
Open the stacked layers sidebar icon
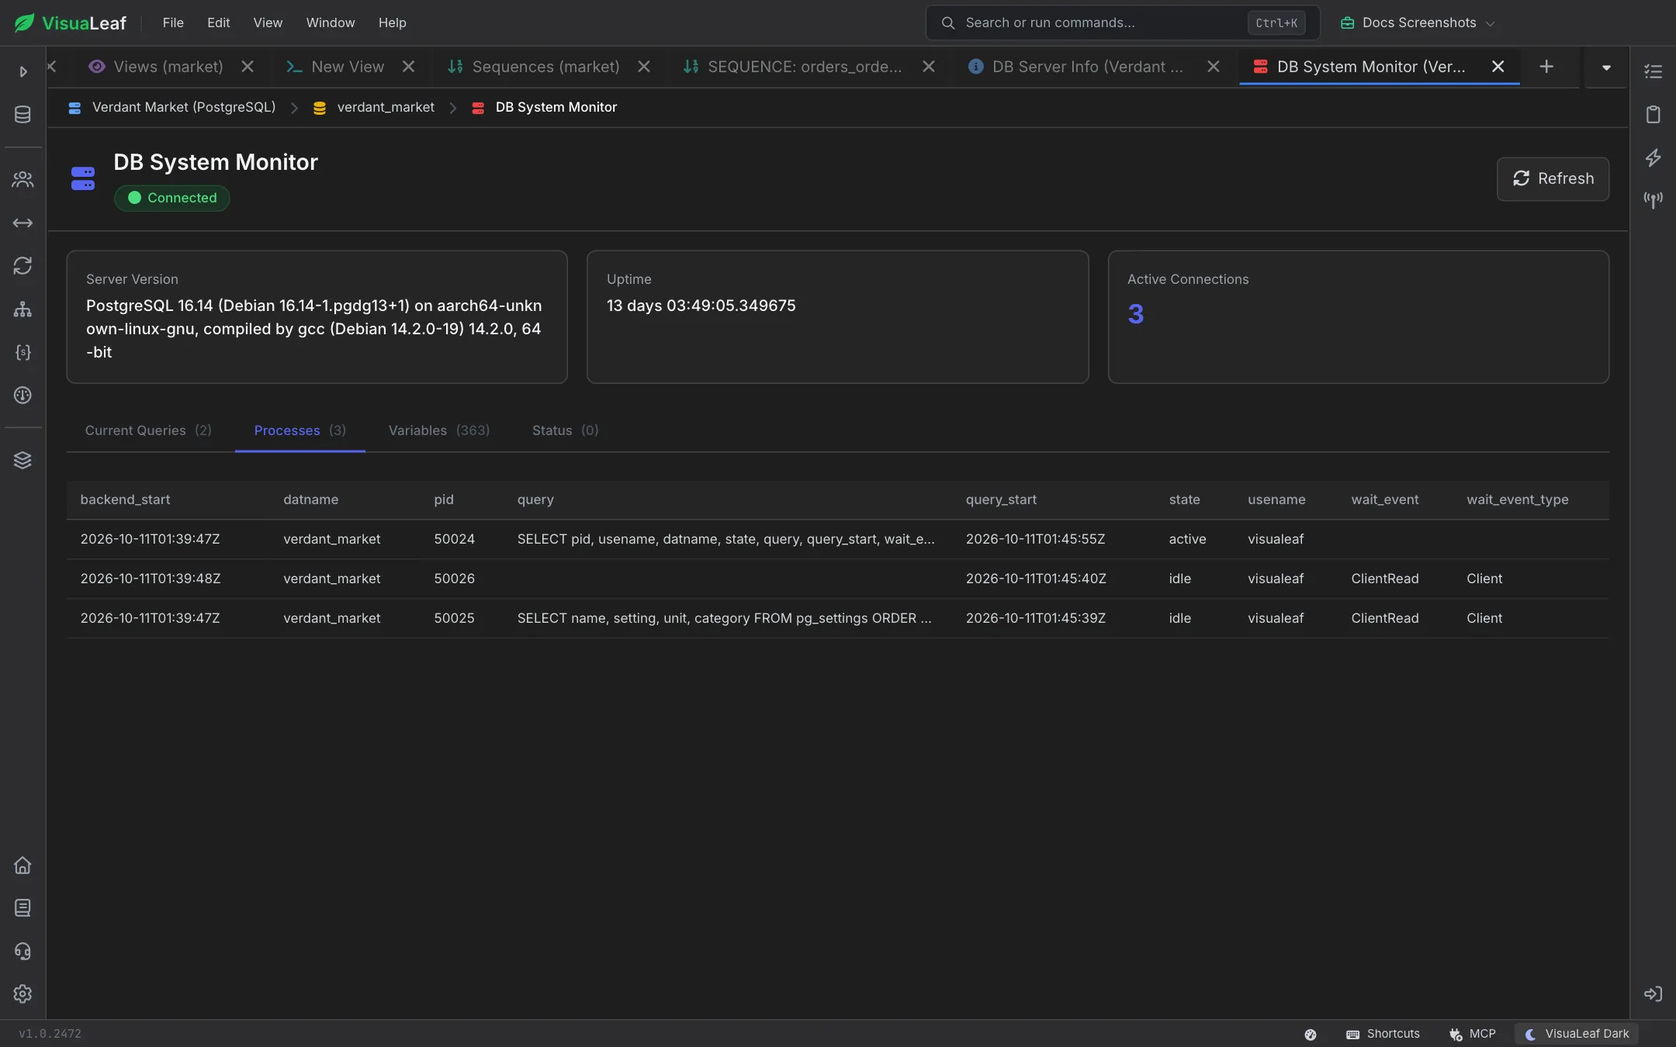point(23,460)
